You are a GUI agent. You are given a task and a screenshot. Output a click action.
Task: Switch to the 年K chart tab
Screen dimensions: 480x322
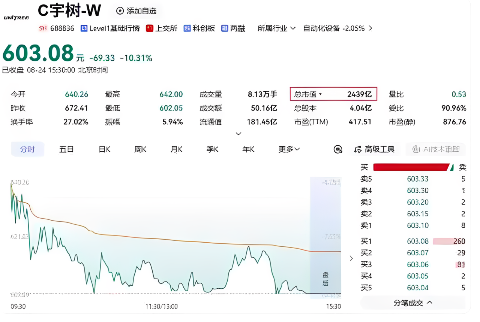(248, 149)
